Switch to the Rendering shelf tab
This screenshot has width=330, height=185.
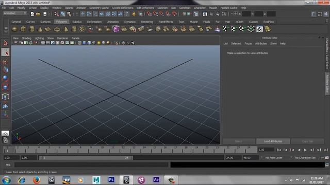pos(147,22)
